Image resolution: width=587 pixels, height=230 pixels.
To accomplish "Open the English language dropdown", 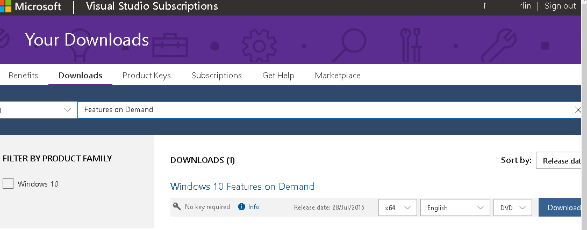I will click(455, 207).
